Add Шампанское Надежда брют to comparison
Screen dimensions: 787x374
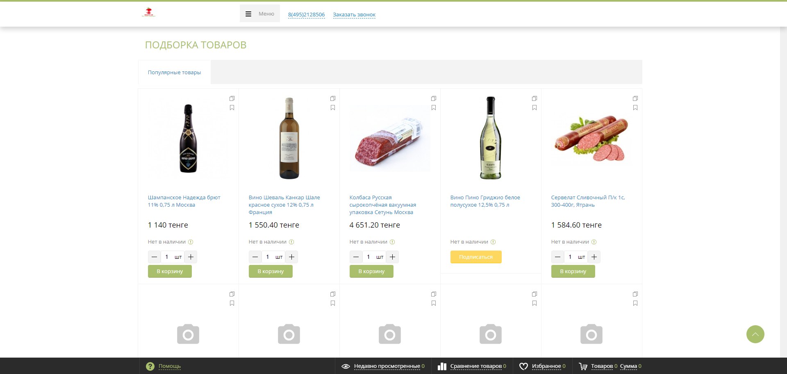pyautogui.click(x=232, y=98)
